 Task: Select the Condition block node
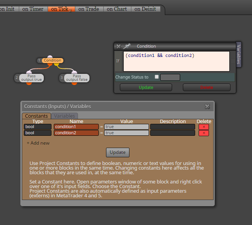coord(53,60)
